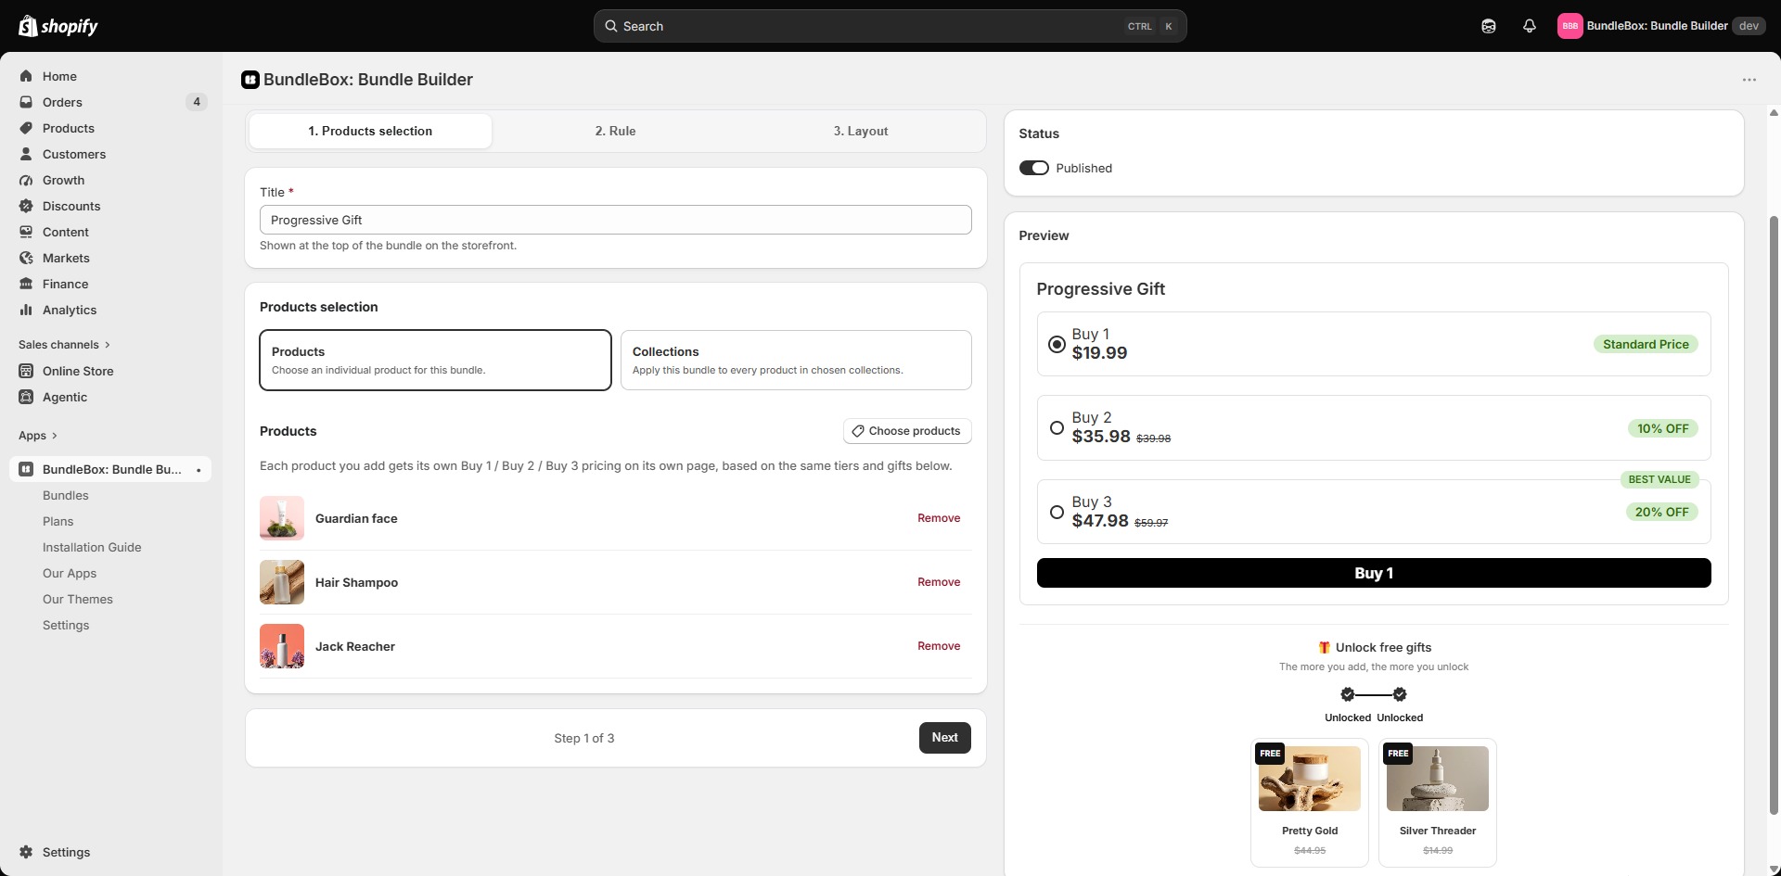The image size is (1781, 876).
Task: Click the Analytics bar chart icon
Action: point(26,310)
